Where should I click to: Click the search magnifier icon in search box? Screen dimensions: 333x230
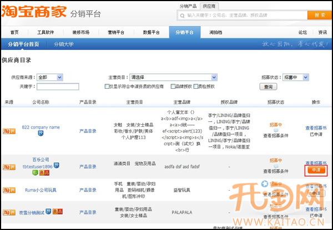pos(182,16)
